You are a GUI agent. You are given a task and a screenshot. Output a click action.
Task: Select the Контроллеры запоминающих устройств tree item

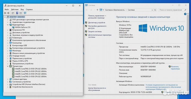(28, 48)
